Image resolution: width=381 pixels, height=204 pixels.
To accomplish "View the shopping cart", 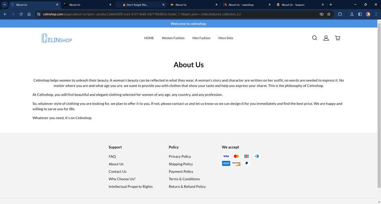I will point(337,38).
